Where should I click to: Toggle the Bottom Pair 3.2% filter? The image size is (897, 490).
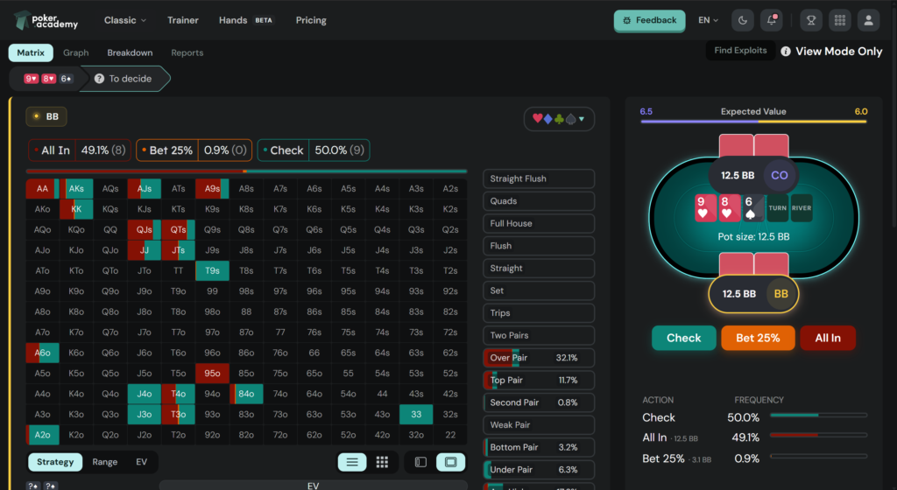pos(539,447)
